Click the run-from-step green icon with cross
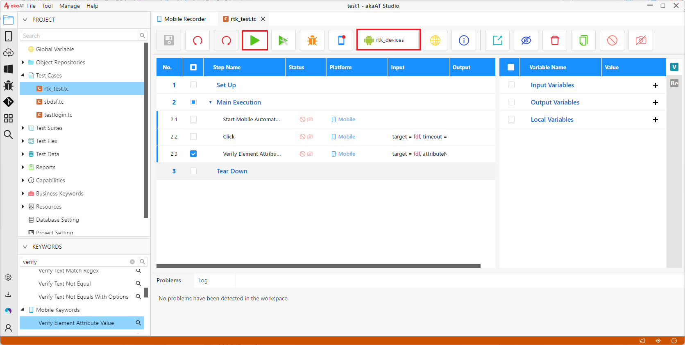Screen dimensions: 685x345 (x=284, y=40)
